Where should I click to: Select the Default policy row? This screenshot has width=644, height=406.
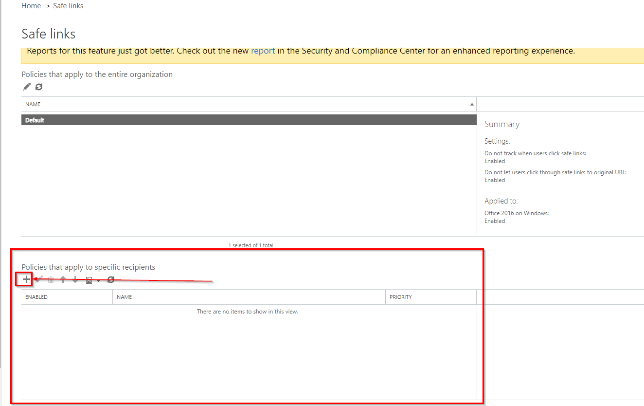pos(195,119)
